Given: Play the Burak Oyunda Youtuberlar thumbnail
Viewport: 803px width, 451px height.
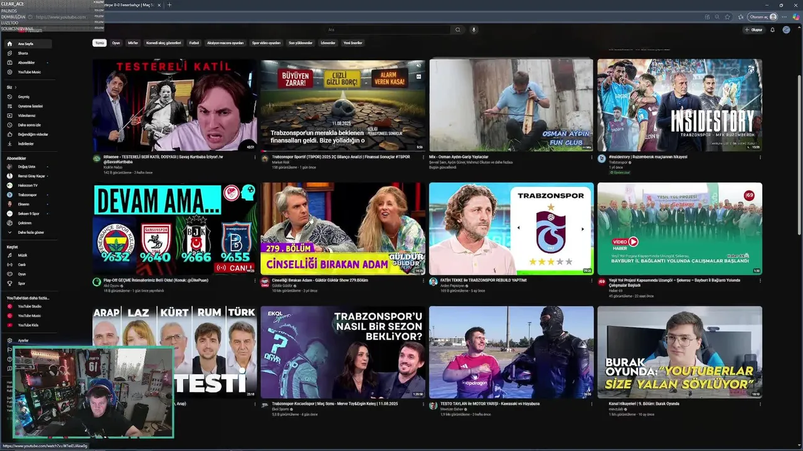Looking at the screenshot, I should pos(679,352).
